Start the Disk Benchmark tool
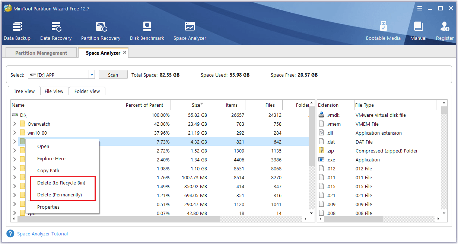 pyautogui.click(x=147, y=31)
